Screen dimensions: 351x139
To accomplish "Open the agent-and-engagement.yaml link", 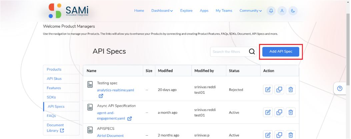I will point(111,116).
